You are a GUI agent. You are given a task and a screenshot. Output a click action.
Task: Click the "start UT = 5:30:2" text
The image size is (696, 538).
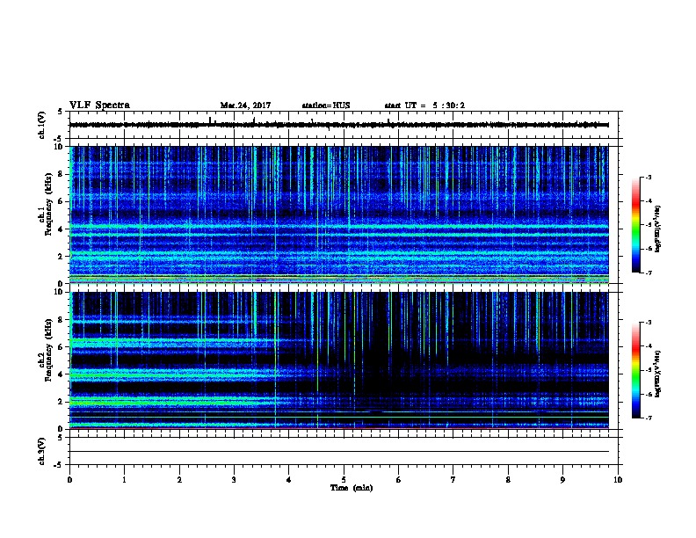click(x=424, y=105)
